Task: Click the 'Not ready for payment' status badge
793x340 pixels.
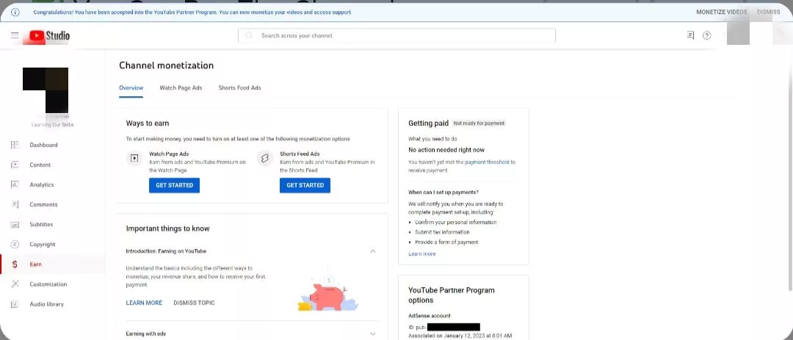Action: [479, 123]
